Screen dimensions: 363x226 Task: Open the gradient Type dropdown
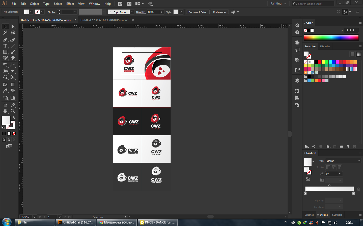pyautogui.click(x=343, y=161)
